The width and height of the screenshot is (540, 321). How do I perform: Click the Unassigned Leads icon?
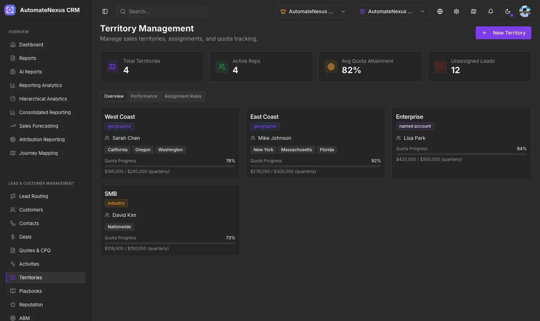pos(440,67)
